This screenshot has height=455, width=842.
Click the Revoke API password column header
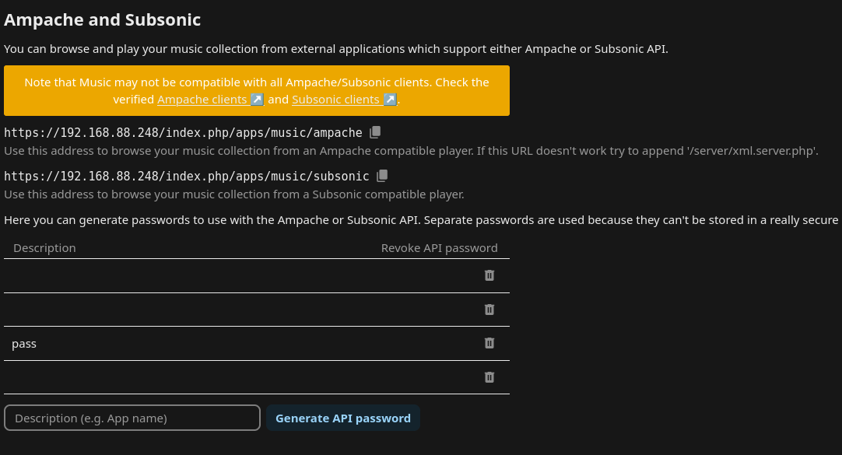[x=439, y=248]
